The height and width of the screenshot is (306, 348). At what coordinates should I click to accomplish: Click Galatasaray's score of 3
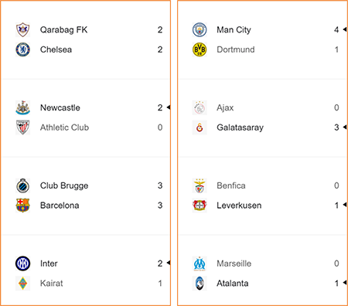pyautogui.click(x=336, y=127)
